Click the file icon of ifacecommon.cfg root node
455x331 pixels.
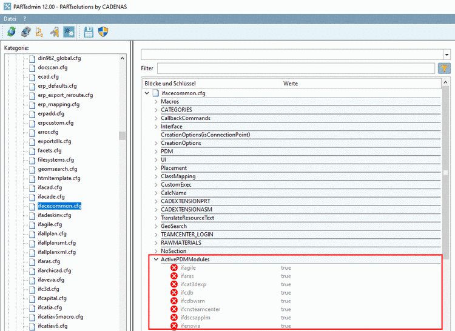click(156, 93)
